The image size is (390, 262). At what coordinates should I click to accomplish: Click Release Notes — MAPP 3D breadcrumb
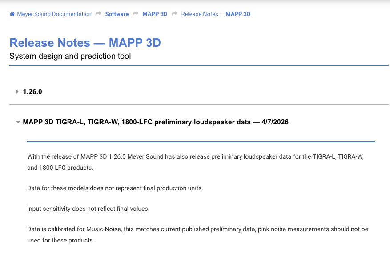[216, 14]
